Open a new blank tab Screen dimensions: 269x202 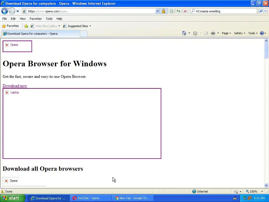[84, 34]
